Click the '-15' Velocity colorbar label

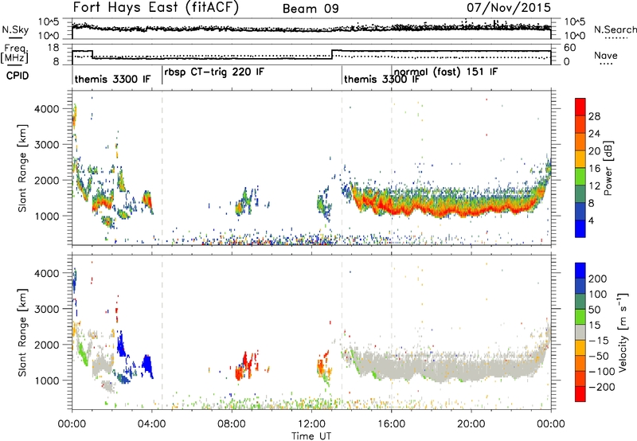pos(599,340)
